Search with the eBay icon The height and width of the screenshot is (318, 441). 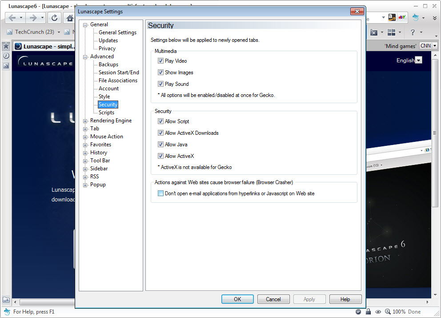402,17
